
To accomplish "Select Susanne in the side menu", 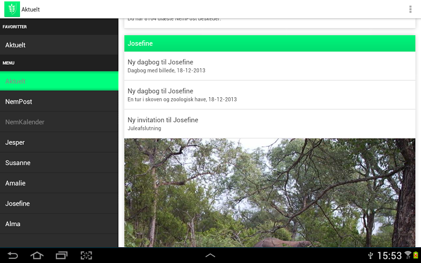I will pyautogui.click(x=59, y=163).
